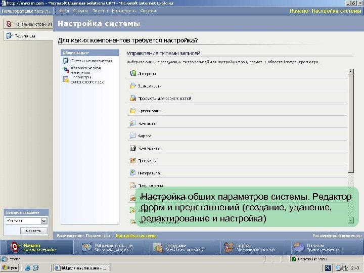364x273 pixels.
Task: Click the Системные параметры icon
Action: (x=66, y=61)
